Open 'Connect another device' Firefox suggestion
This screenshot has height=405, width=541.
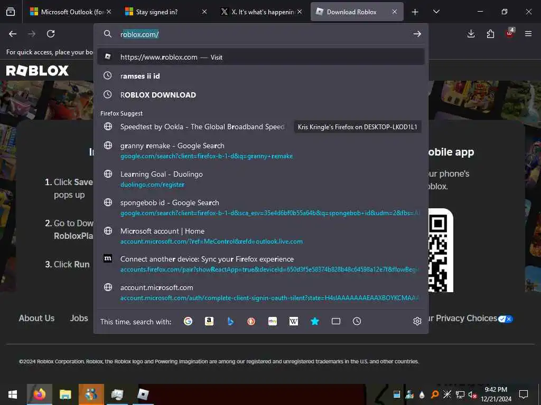pyautogui.click(x=261, y=264)
